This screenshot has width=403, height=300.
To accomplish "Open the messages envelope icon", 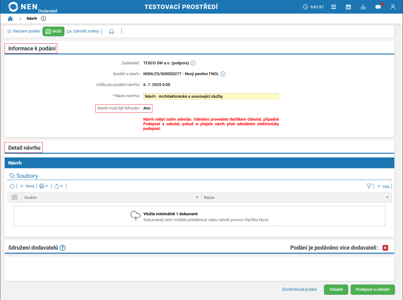I will (378, 7).
